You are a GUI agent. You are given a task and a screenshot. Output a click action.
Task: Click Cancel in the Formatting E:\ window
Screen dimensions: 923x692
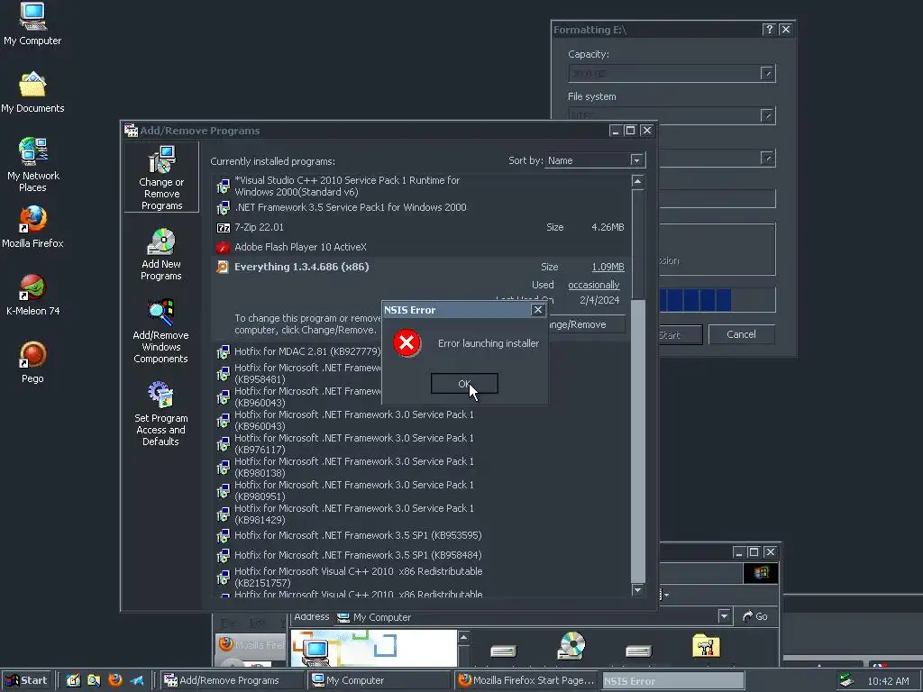[741, 334]
